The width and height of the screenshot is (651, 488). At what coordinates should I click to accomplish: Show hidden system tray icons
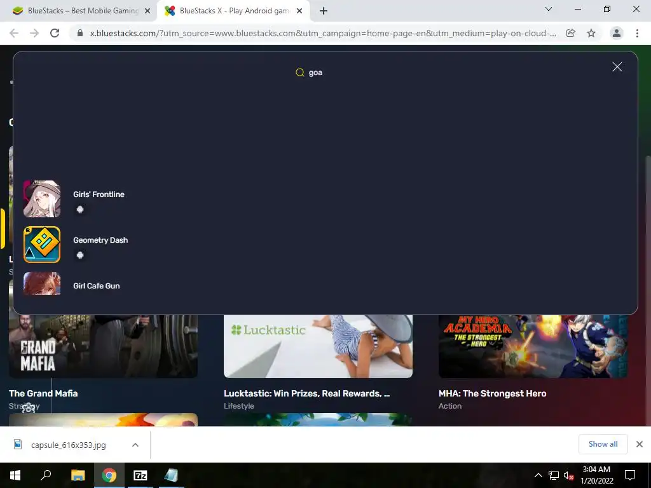click(x=538, y=475)
